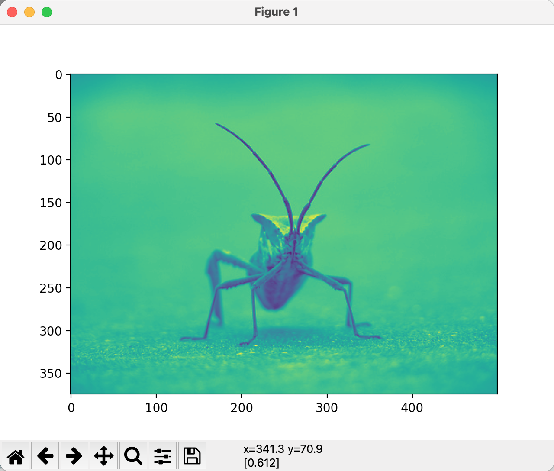Reset the plot to the original view
The width and height of the screenshot is (554, 471).
click(x=16, y=455)
